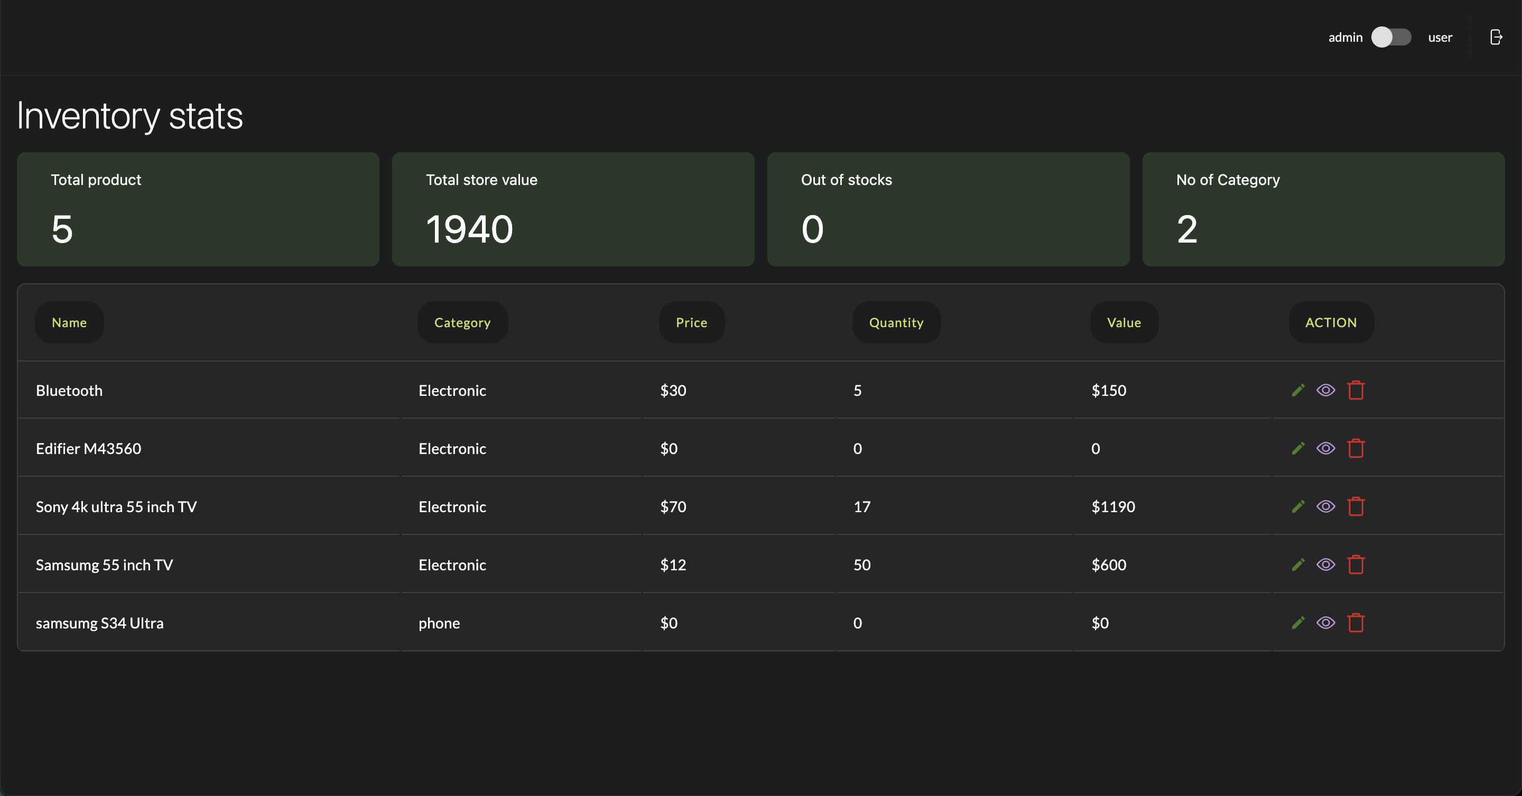Click the Name column header
The image size is (1522, 796).
(x=69, y=322)
